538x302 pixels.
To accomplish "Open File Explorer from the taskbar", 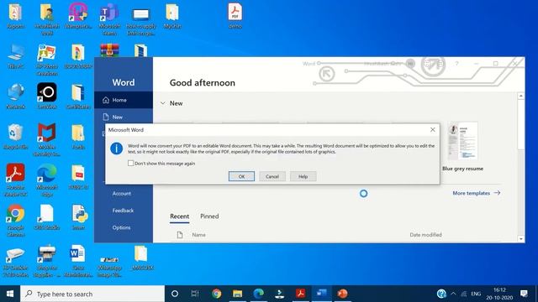I will tap(237, 294).
